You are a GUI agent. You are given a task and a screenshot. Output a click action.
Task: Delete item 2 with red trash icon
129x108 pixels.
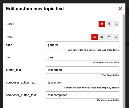94,37
